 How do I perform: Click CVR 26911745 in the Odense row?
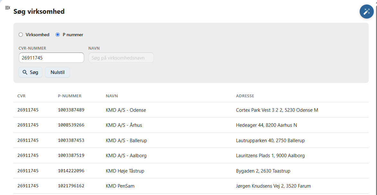coord(28,110)
